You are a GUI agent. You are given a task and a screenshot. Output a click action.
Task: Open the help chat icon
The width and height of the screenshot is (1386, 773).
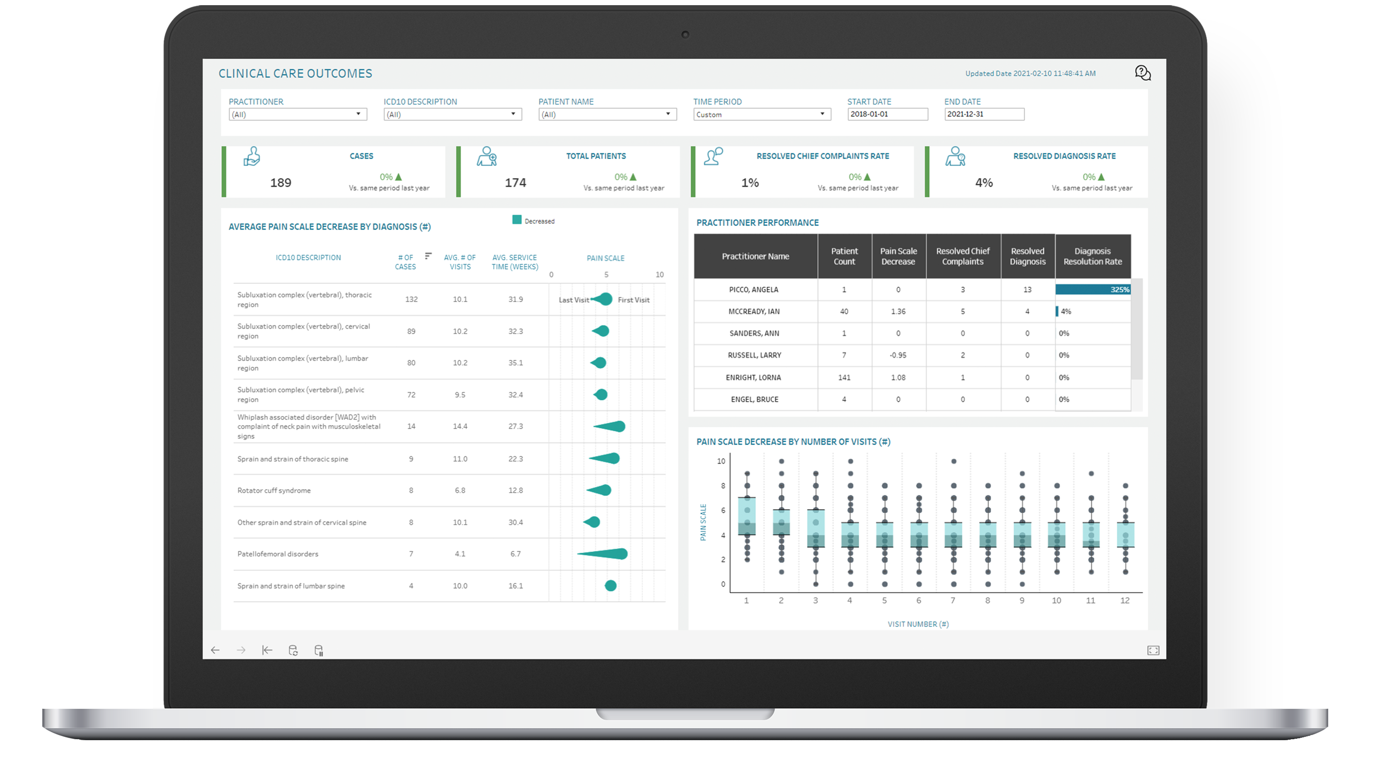coord(1142,73)
